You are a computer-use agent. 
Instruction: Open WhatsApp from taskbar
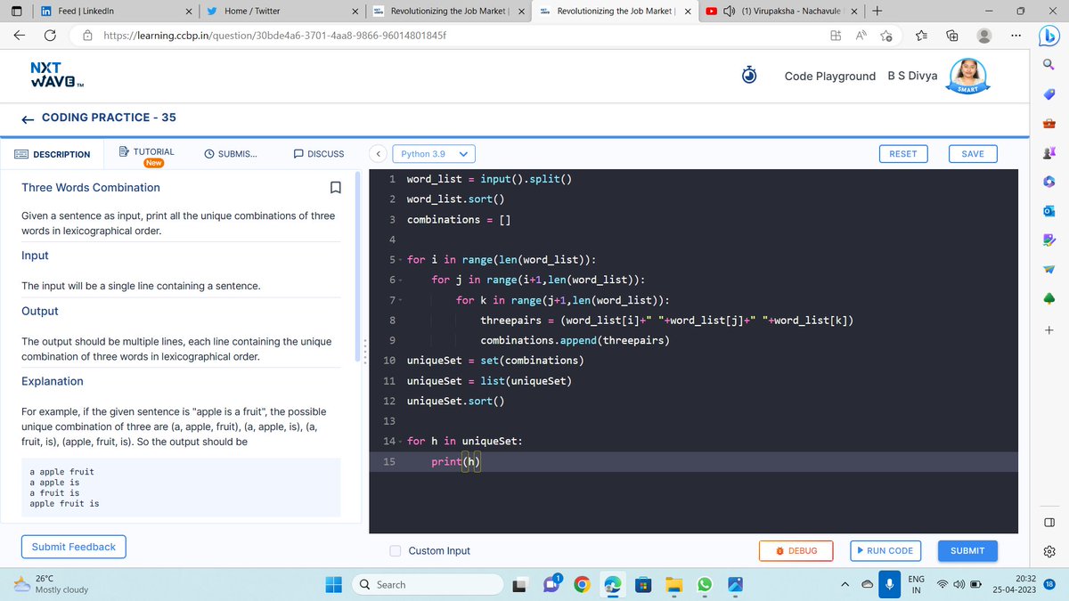coord(704,585)
